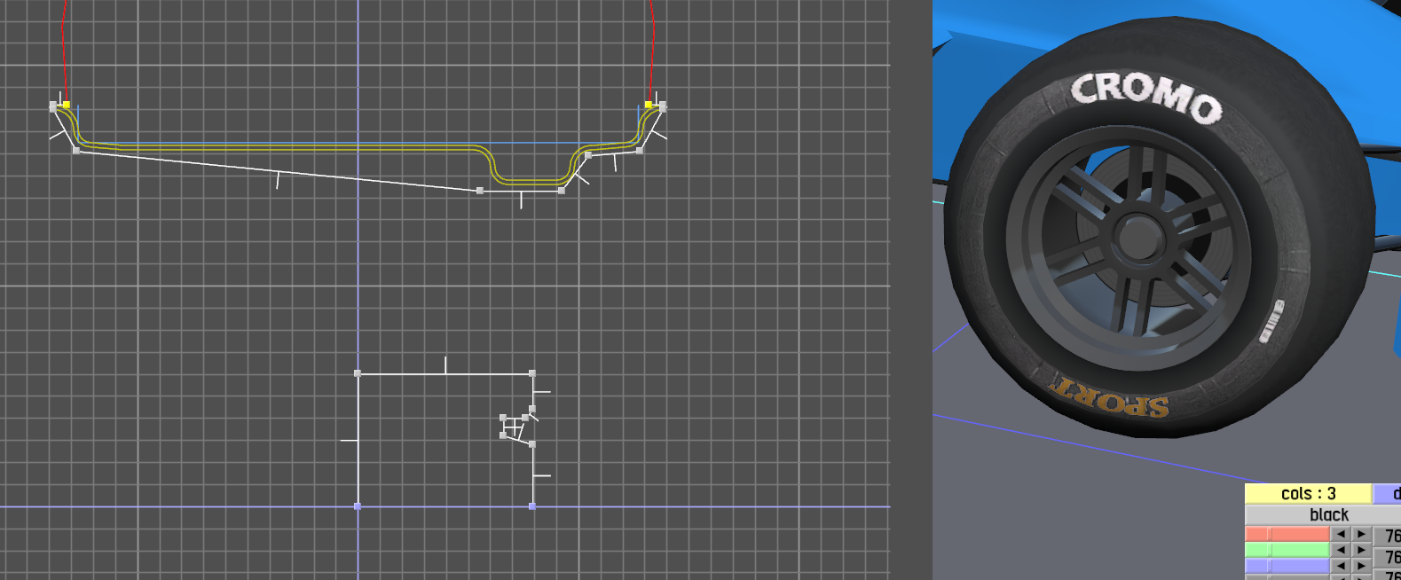Decrease red value with the left arrow
Viewport: 1401px width, 580px height.
pyautogui.click(x=1341, y=534)
